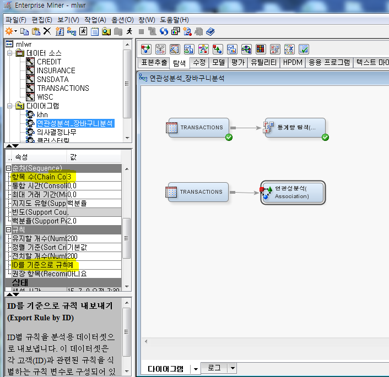Click the delete X toolbar icon
Viewport: 389px width, 377px height.
coord(47,31)
